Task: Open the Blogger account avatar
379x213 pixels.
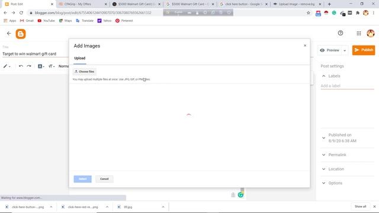Action: point(371,33)
